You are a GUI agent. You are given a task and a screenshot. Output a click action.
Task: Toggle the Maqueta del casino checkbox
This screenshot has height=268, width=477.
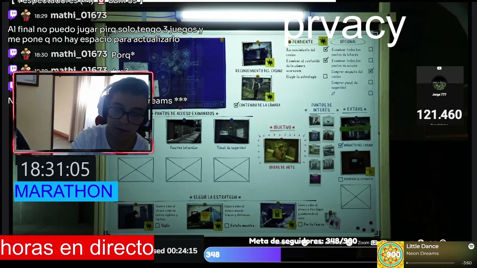[340, 145]
